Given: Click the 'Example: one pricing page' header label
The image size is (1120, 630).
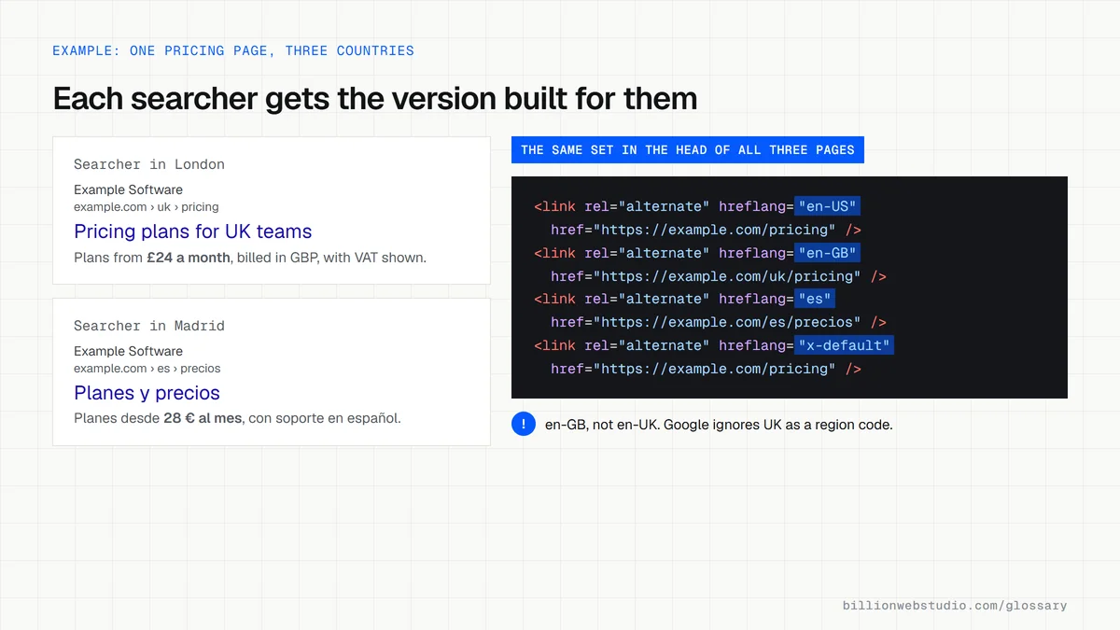Looking at the screenshot, I should click(x=233, y=50).
